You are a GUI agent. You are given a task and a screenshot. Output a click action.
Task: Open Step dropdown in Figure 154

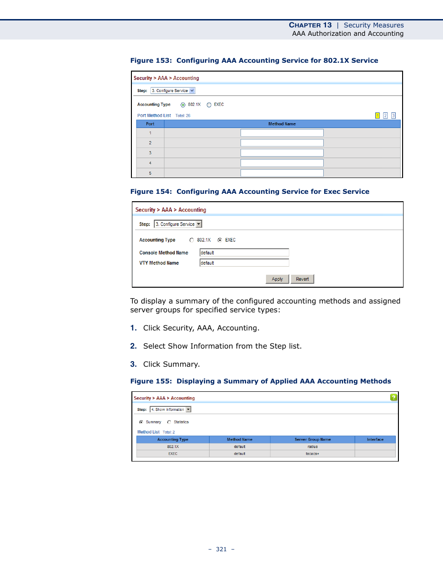coord(178,224)
